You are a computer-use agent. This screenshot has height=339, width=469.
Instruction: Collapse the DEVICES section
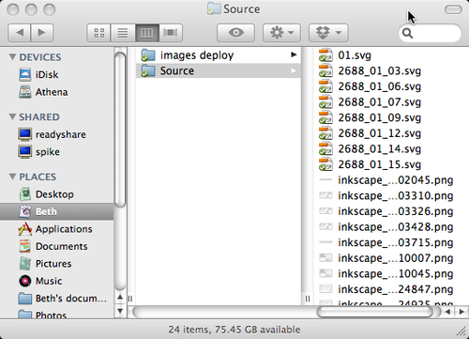[x=12, y=57]
